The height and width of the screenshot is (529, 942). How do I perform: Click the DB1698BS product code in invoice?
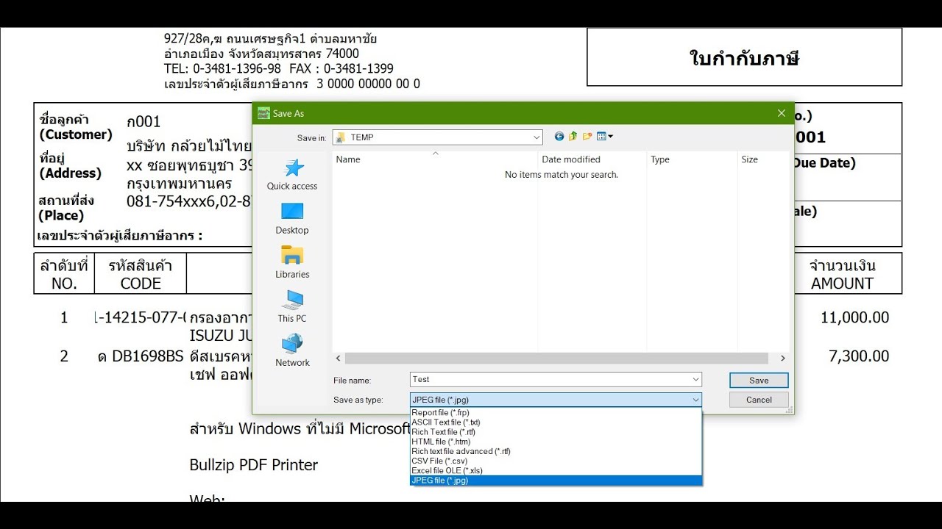tap(148, 356)
